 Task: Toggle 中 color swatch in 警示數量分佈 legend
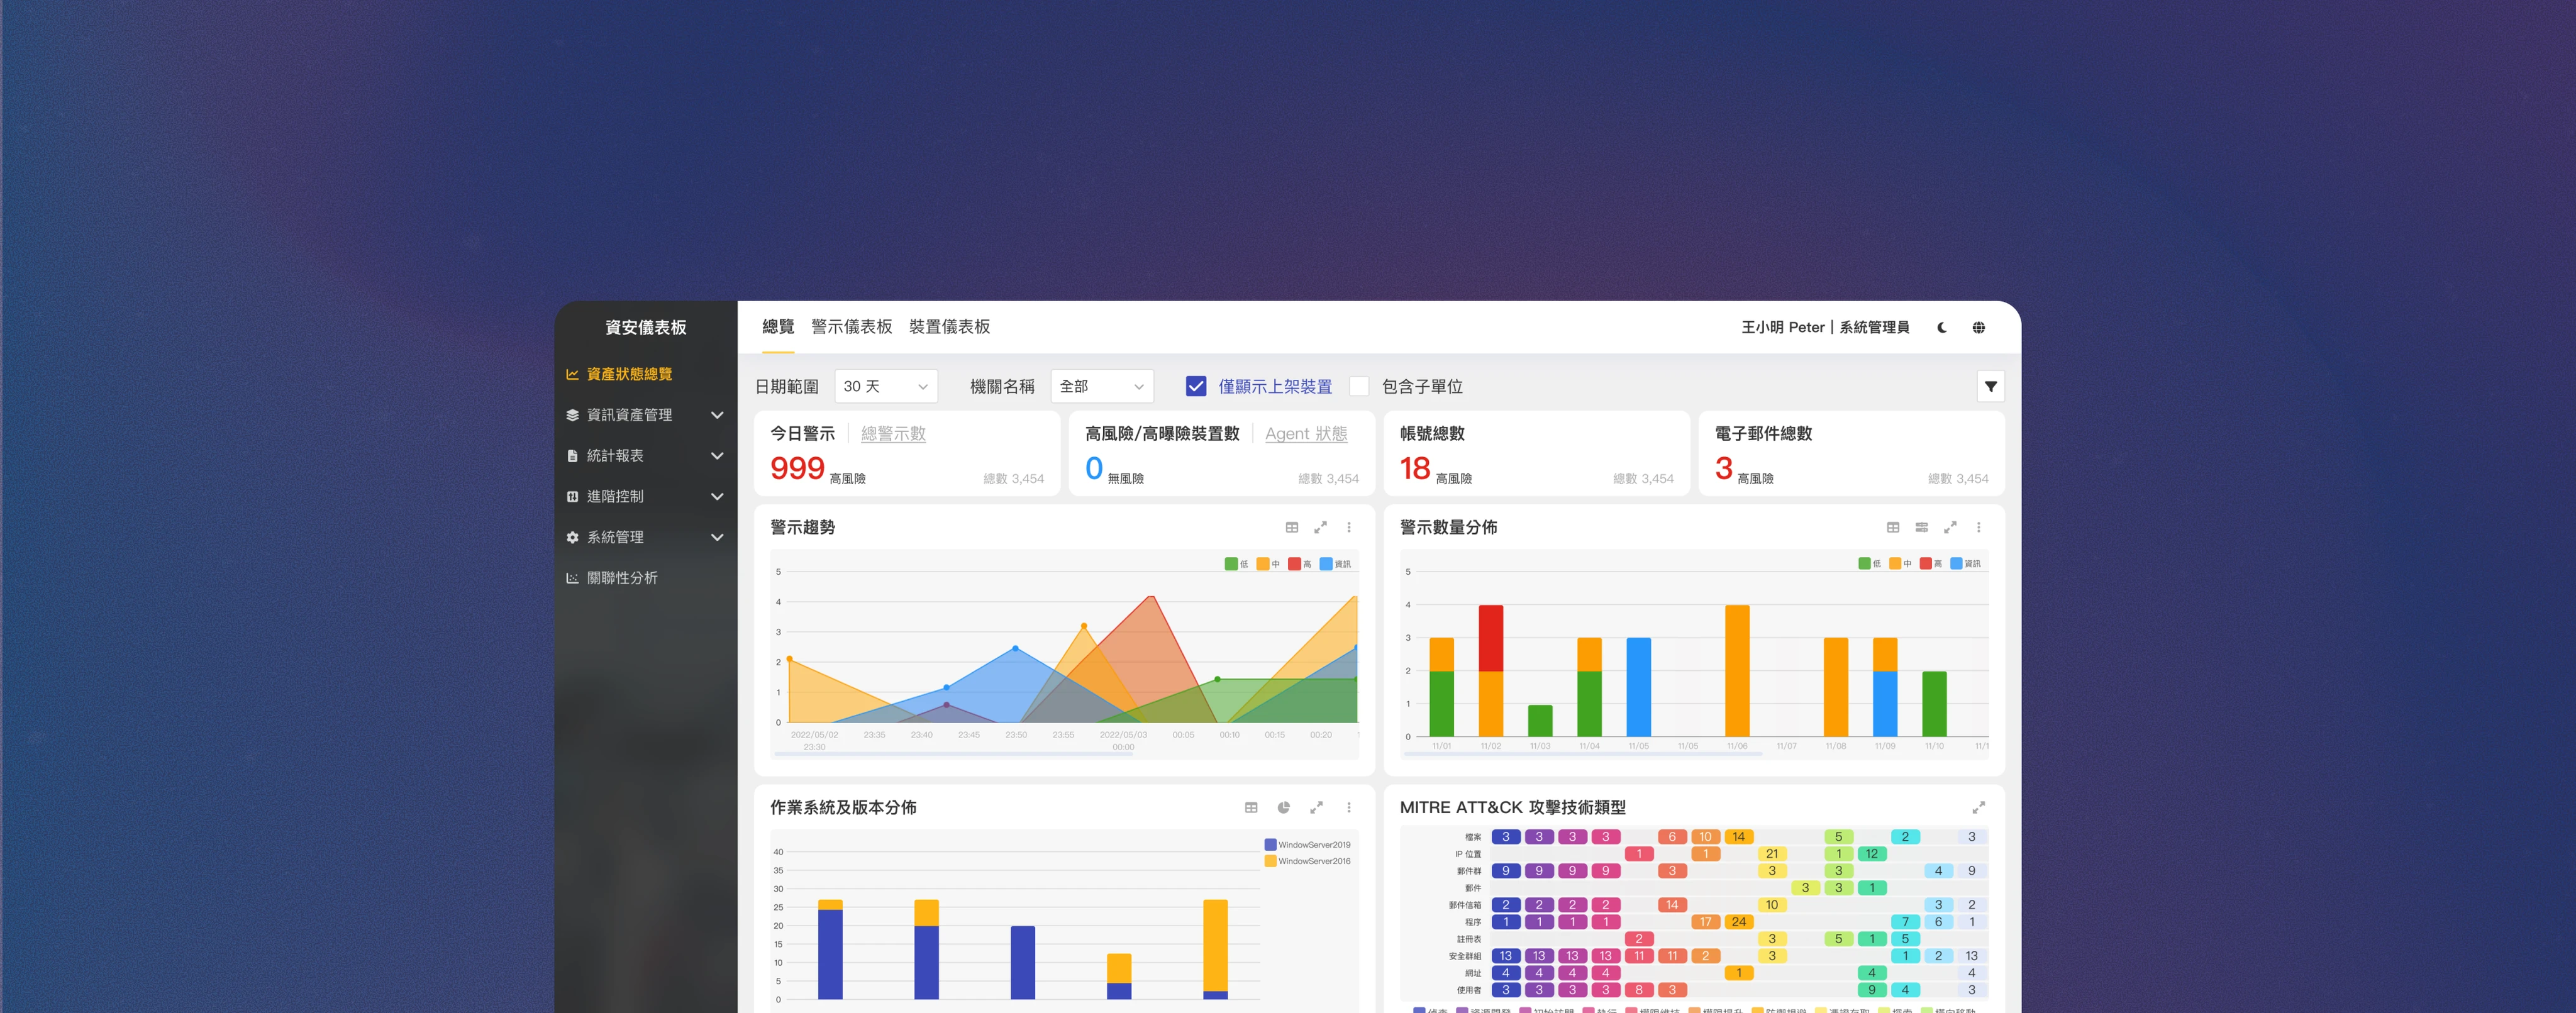[x=1894, y=564]
